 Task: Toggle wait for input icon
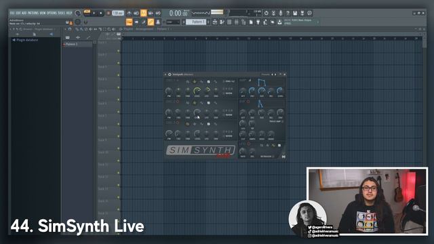[136, 13]
